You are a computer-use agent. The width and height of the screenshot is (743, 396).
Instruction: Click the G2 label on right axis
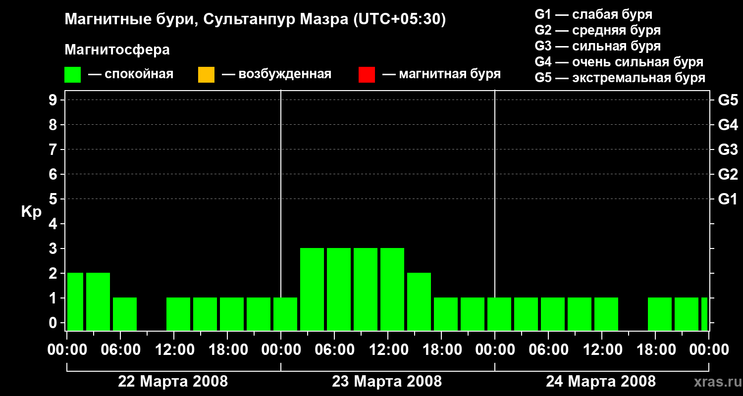point(728,174)
